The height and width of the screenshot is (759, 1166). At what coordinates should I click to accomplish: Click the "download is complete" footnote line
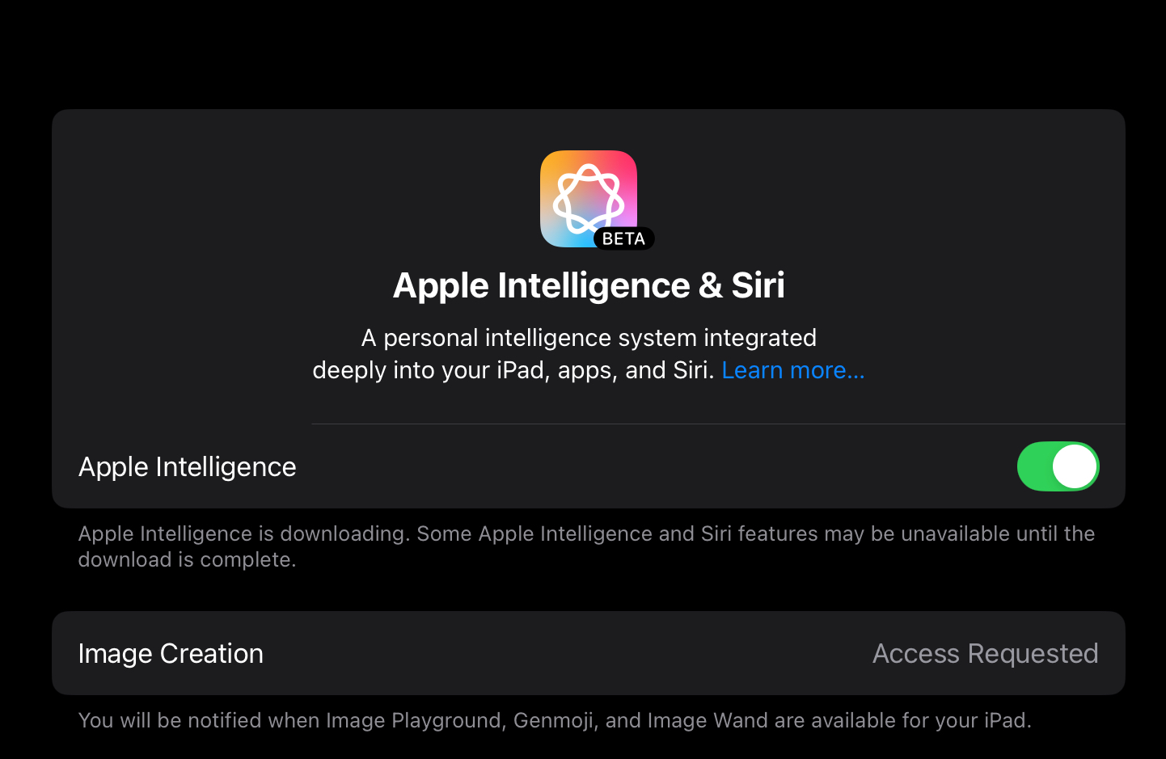pyautogui.click(x=188, y=559)
